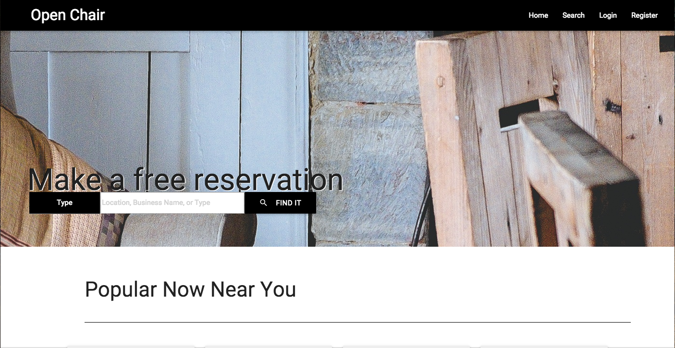Click the blue door in hero image
Image resolution: width=675 pixels, height=348 pixels.
(x=159, y=120)
